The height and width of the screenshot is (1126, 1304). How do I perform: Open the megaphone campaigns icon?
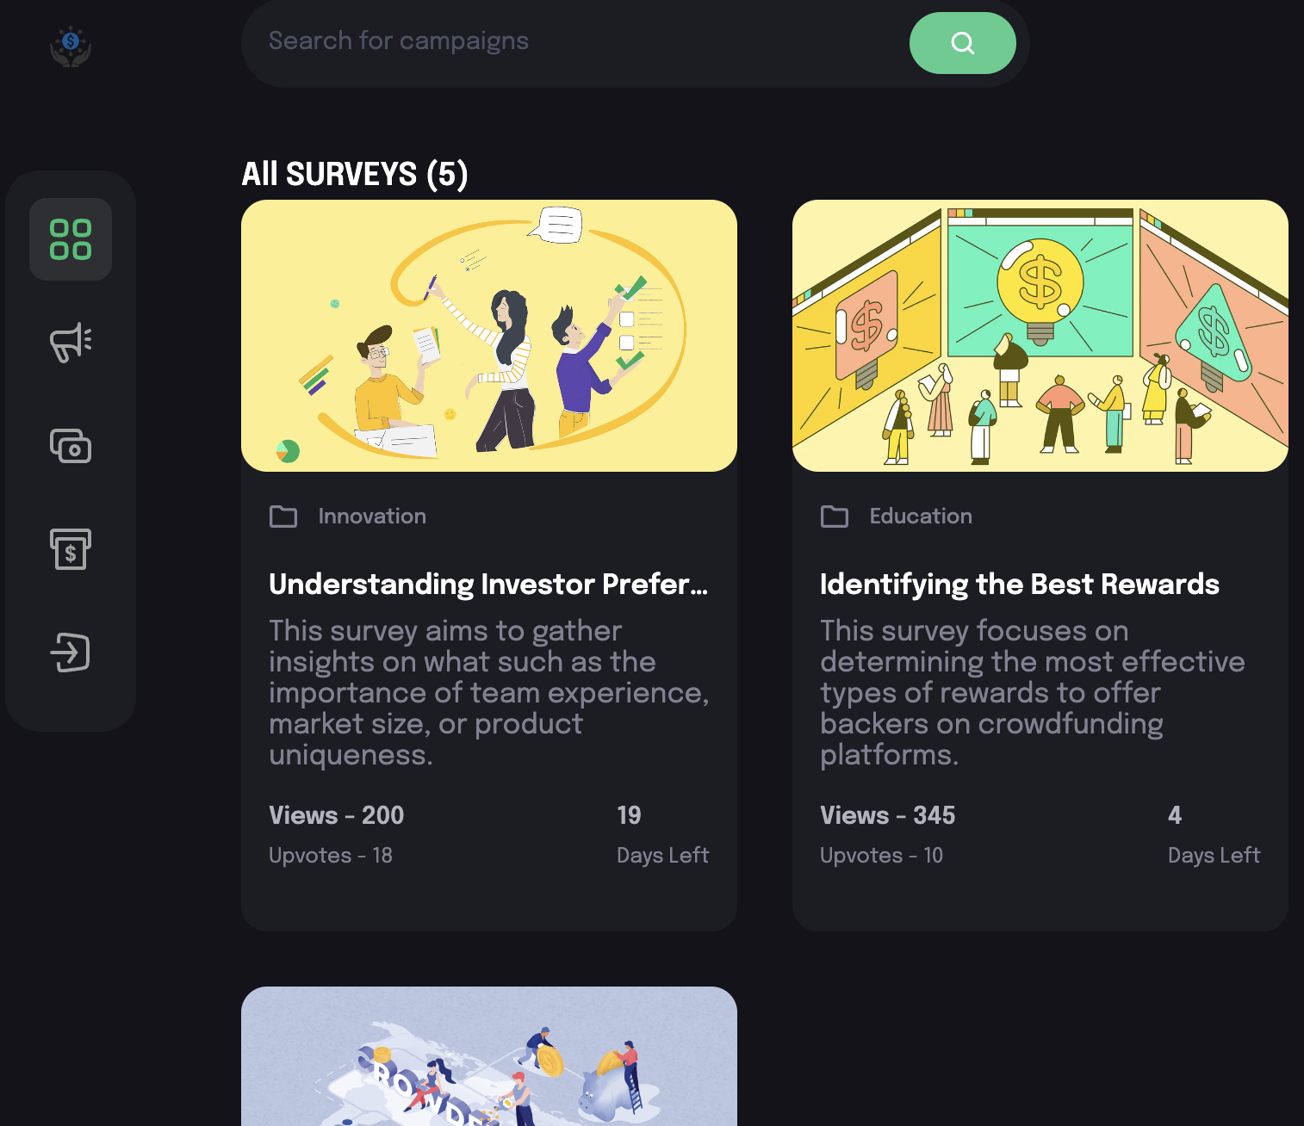71,342
